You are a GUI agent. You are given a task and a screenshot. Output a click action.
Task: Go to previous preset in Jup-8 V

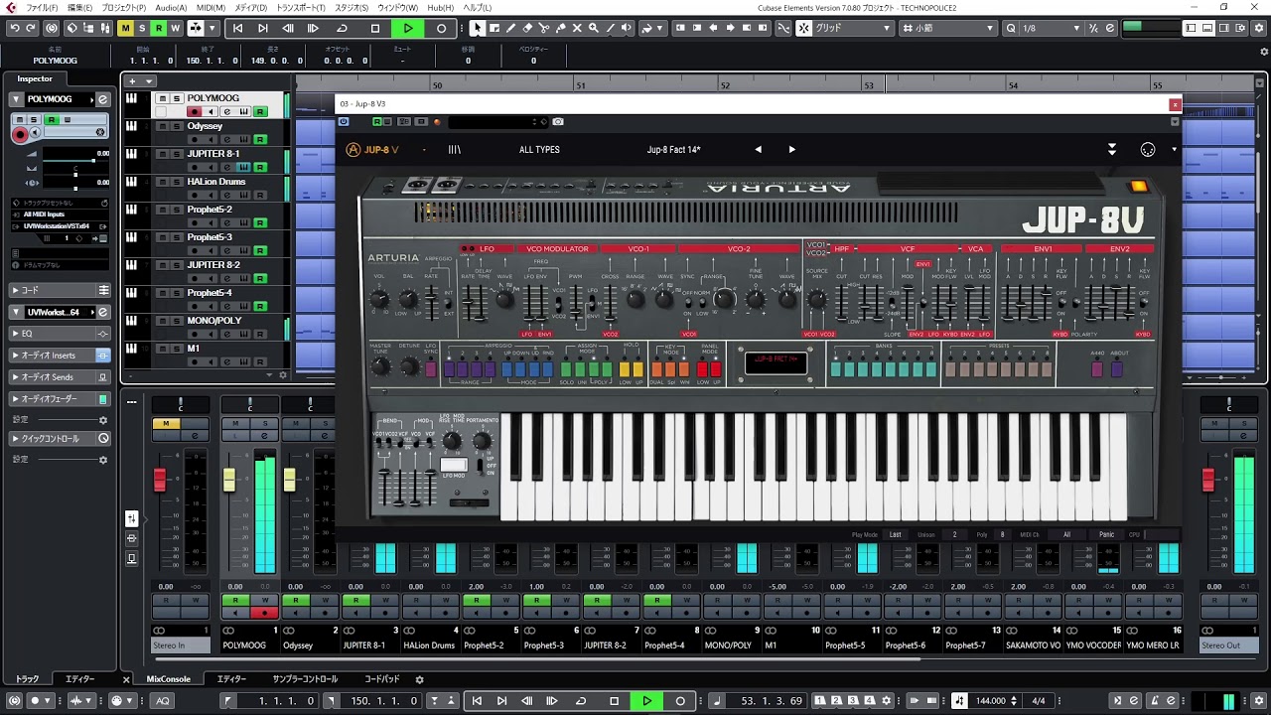759,150
